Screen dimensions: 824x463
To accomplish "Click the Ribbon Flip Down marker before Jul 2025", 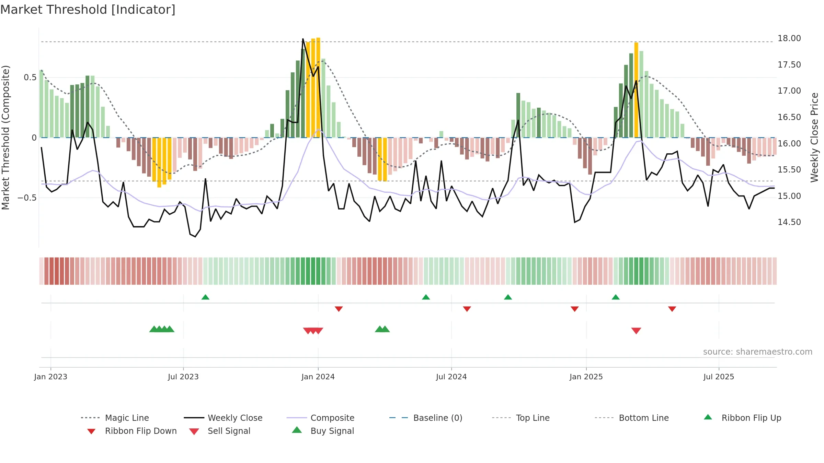I will pos(672,309).
